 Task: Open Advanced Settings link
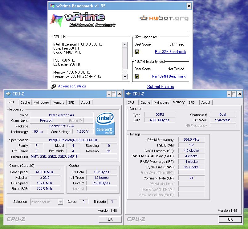[x=72, y=86]
